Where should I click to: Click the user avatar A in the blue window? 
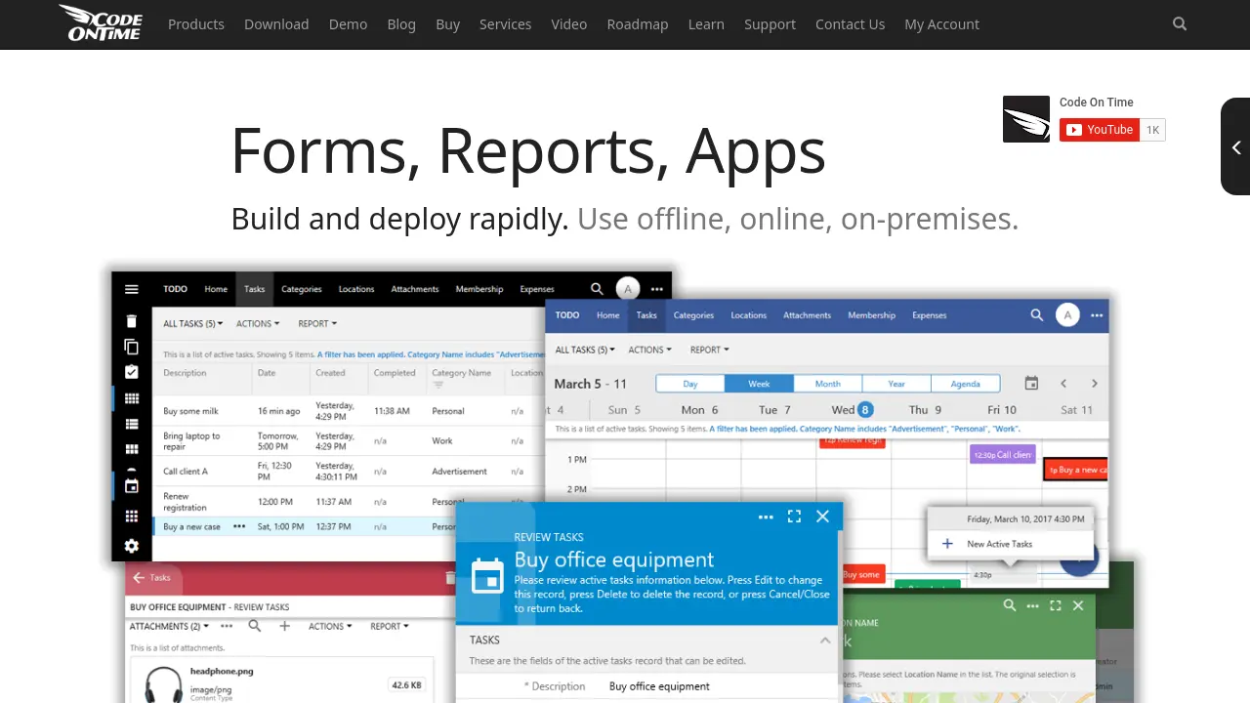[1067, 315]
